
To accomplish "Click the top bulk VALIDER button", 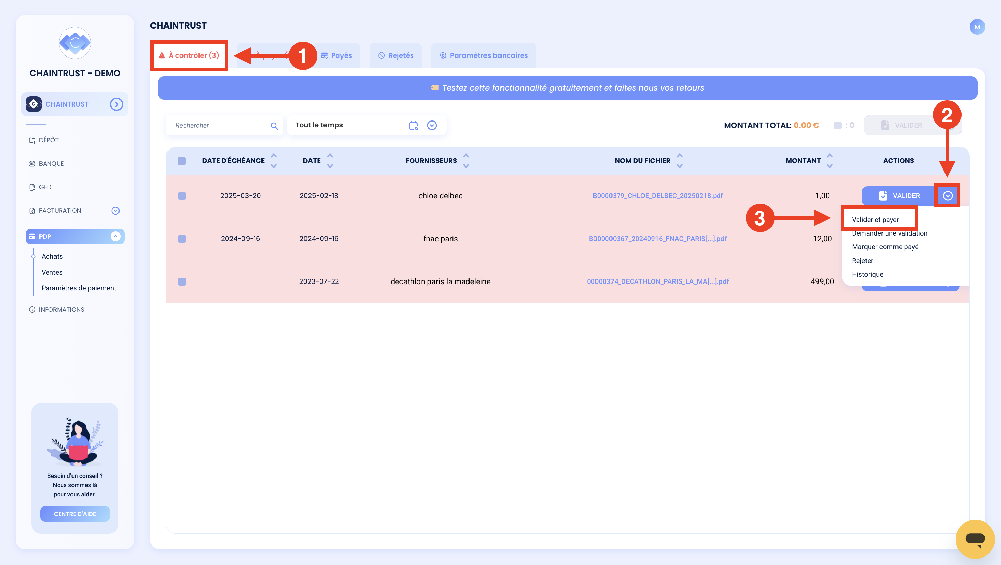I will click(902, 125).
